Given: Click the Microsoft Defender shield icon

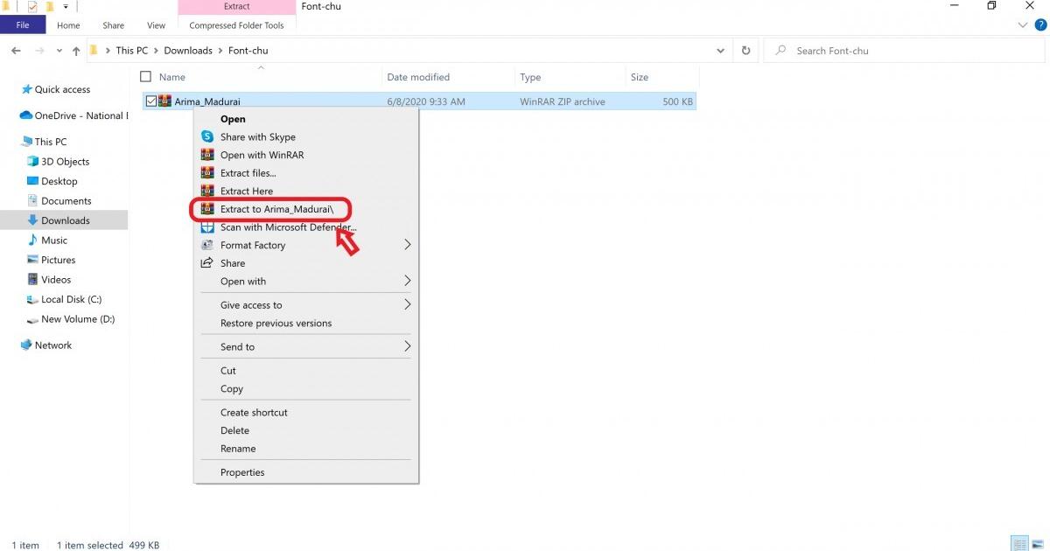Looking at the screenshot, I should pyautogui.click(x=206, y=227).
